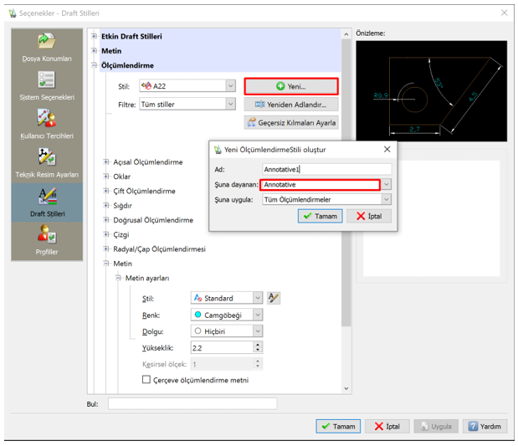Select Teknik Resim Ayarları icon

47,161
